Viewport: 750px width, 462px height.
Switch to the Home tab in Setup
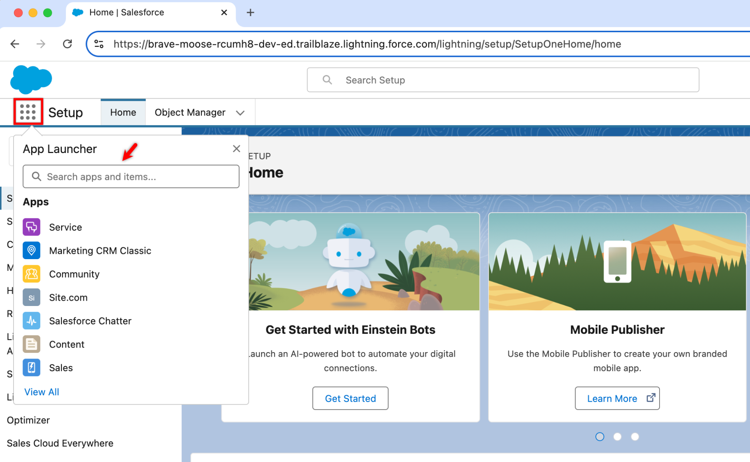[123, 112]
